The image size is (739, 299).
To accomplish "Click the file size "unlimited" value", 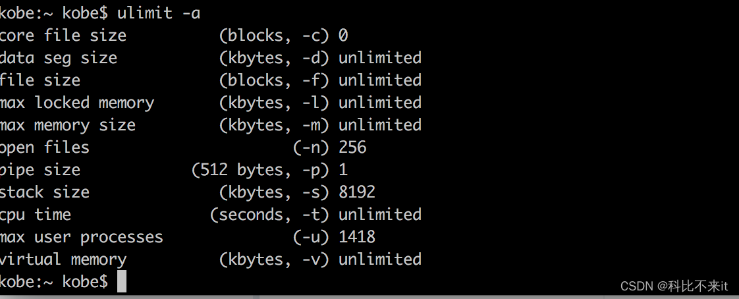I will pyautogui.click(x=380, y=80).
